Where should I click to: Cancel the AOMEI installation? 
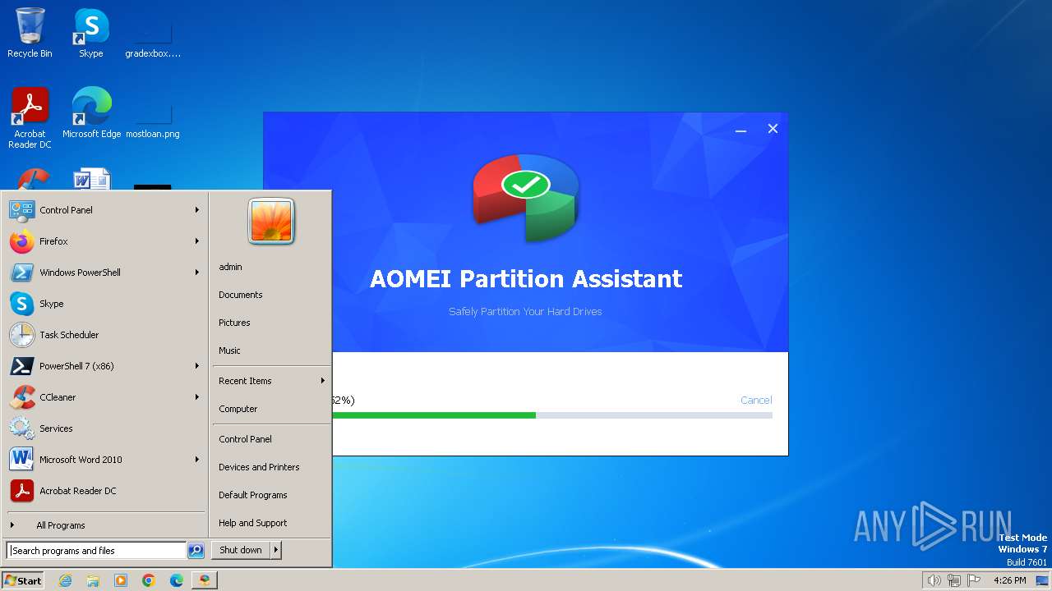(x=756, y=401)
